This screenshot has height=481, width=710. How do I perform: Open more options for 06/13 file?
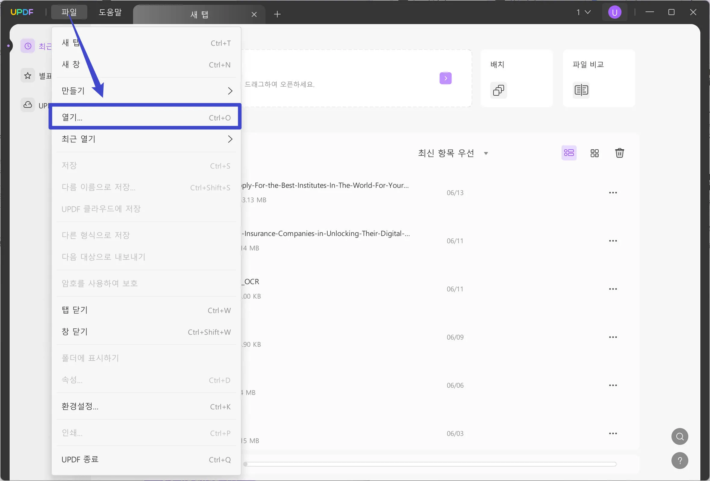(x=613, y=193)
